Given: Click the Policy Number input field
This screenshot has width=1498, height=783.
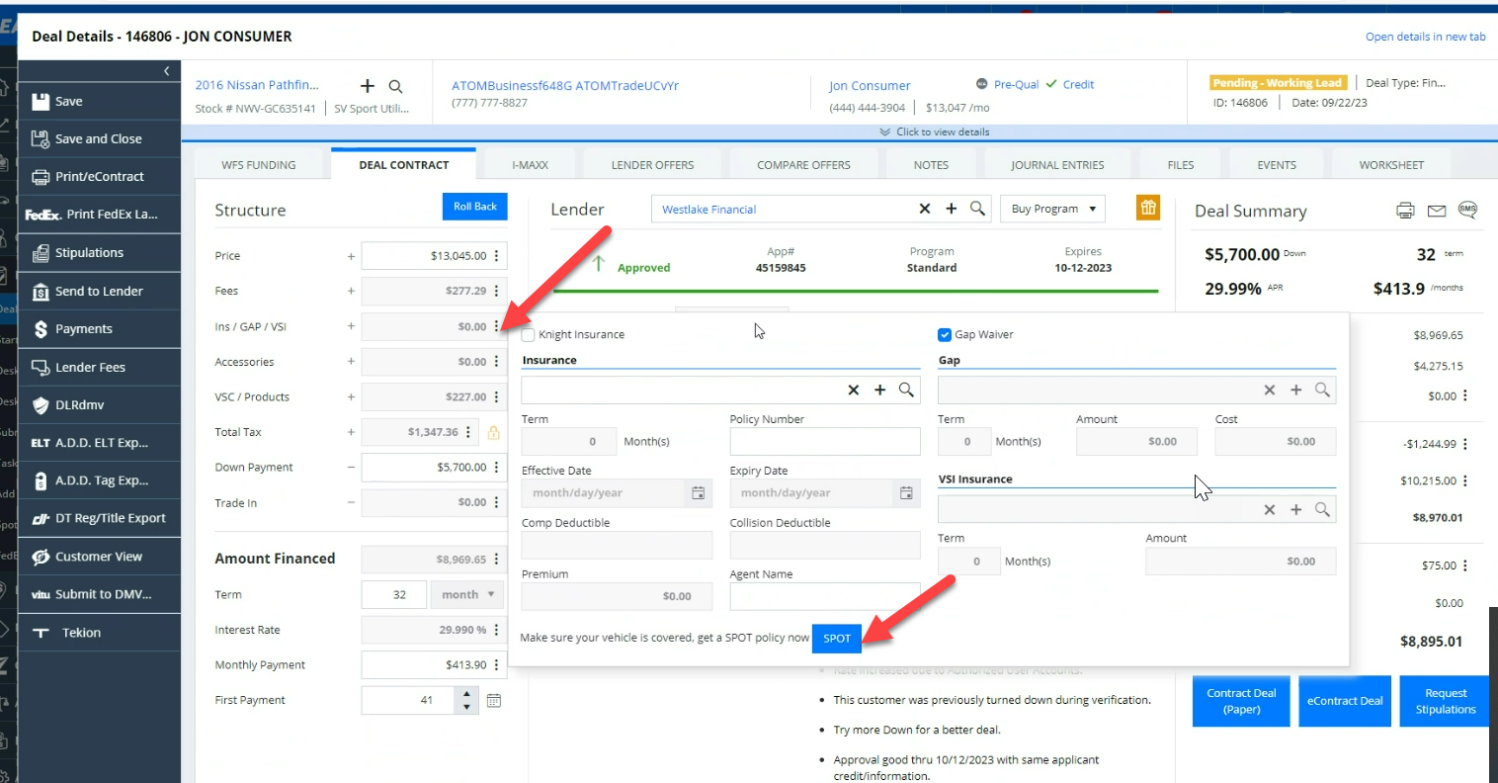Looking at the screenshot, I should [825, 441].
